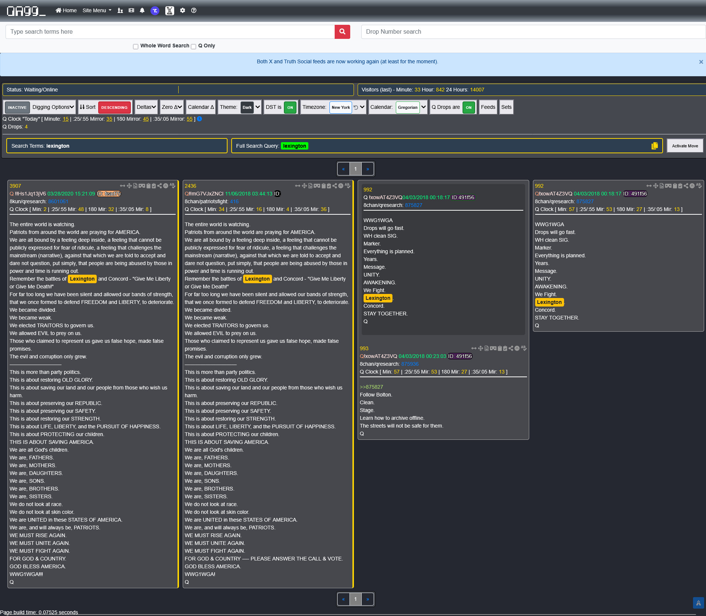Click the help question mark icon
Viewport: 706px width, 616px height.
coord(193,10)
